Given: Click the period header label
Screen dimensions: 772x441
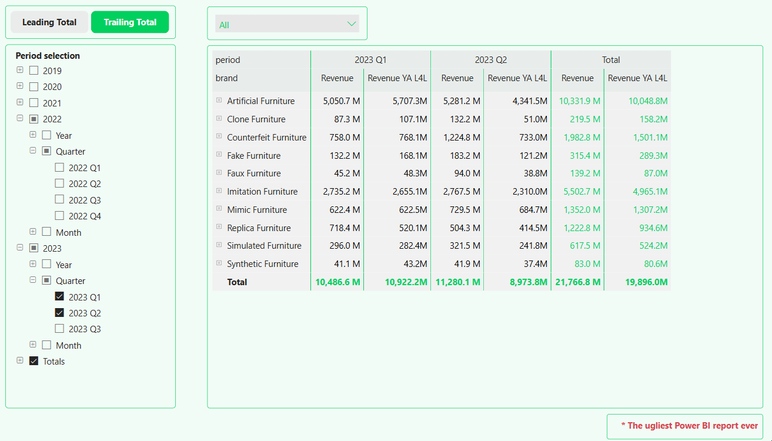Looking at the screenshot, I should (228, 60).
